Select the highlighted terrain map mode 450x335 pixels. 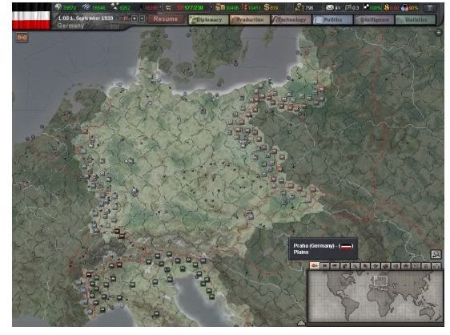pos(315,266)
